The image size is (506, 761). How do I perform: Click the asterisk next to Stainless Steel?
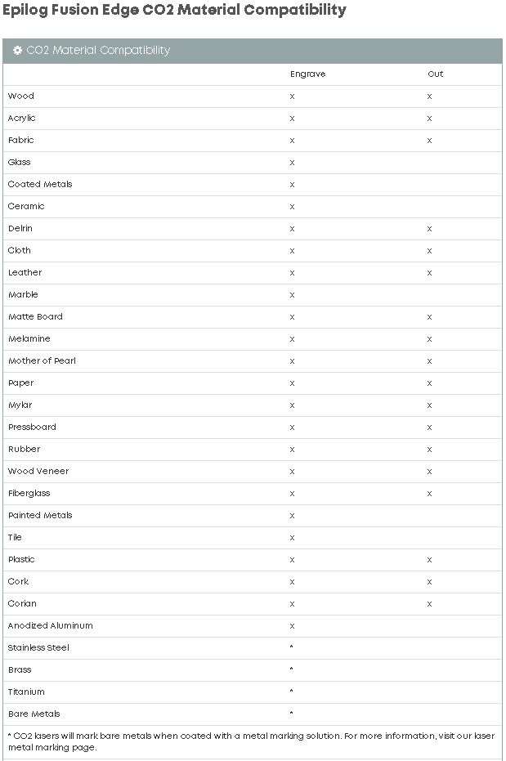click(291, 647)
